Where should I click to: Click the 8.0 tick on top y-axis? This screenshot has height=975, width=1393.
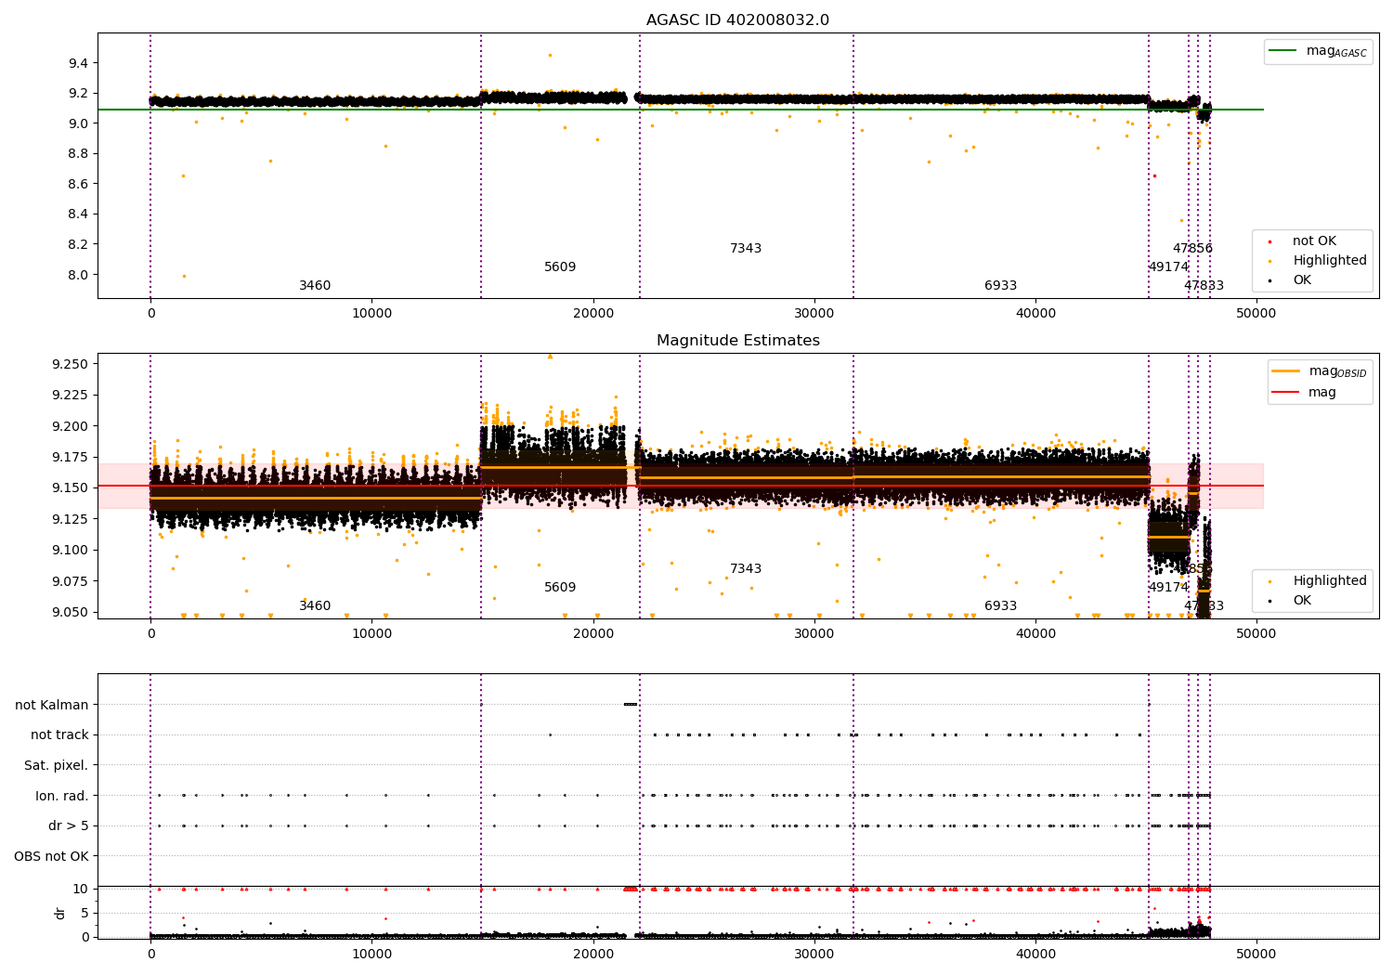click(x=78, y=275)
